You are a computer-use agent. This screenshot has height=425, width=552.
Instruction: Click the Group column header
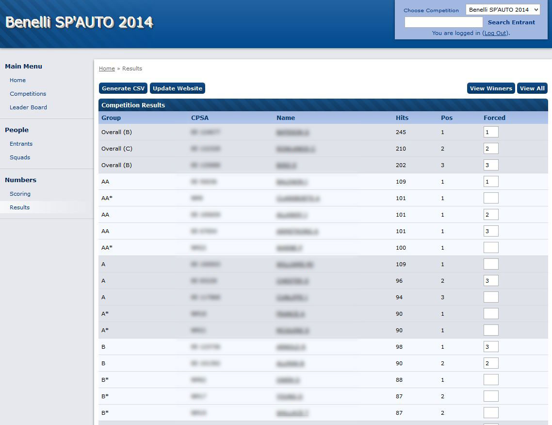click(x=111, y=118)
